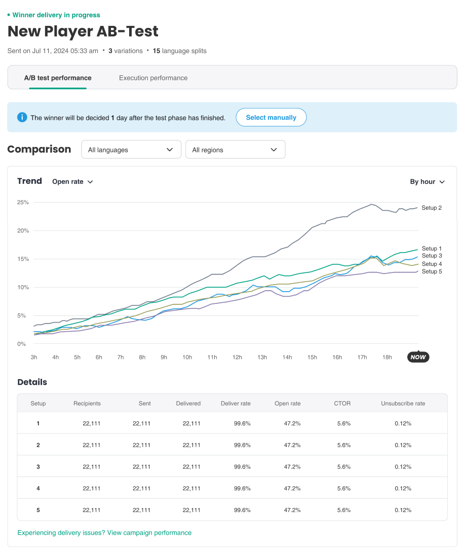Click the Unsubscribe rate column header

403,404
